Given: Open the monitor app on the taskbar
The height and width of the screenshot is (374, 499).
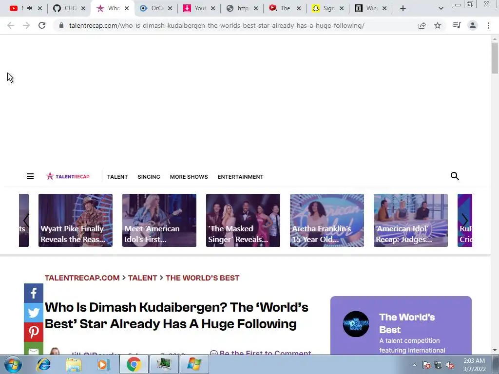Looking at the screenshot, I should point(164,364).
